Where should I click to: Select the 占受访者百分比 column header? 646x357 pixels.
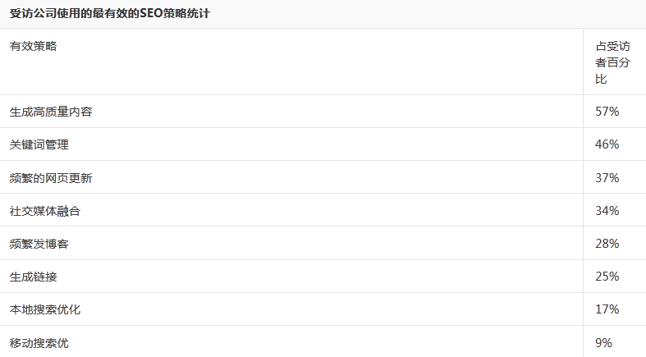(x=612, y=62)
